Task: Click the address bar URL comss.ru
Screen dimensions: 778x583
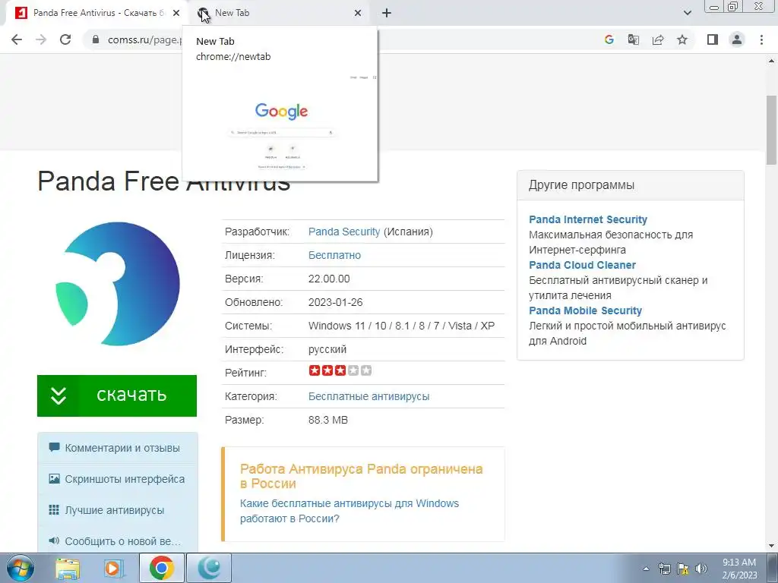Action: tap(144, 39)
